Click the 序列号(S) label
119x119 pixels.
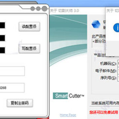(x=108, y=78)
